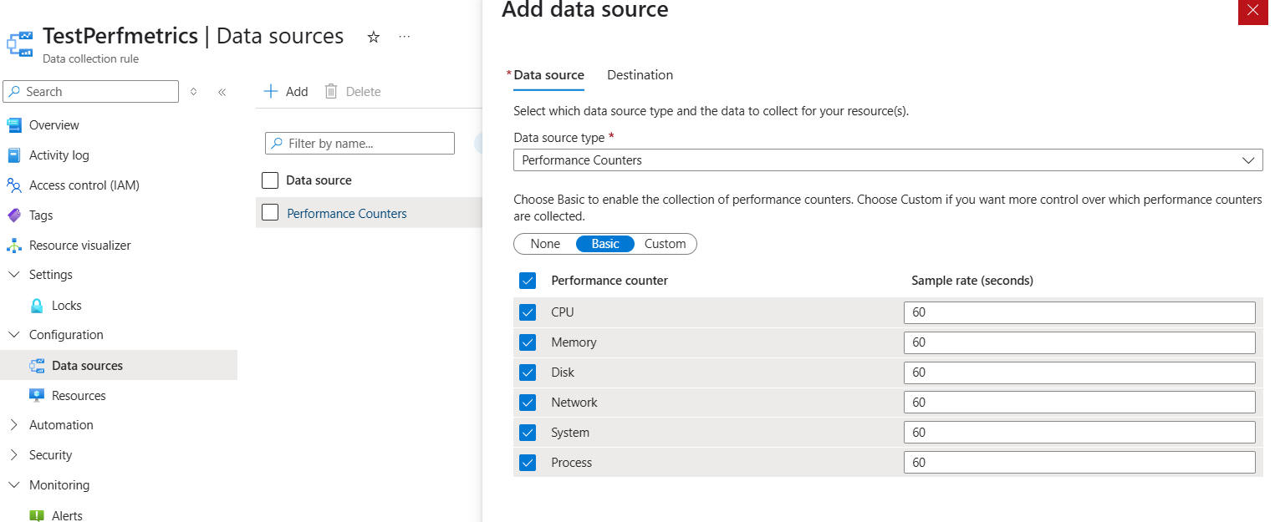Click the Overview icon in sidebar
Viewport: 1275px width, 522px height.
(14, 125)
